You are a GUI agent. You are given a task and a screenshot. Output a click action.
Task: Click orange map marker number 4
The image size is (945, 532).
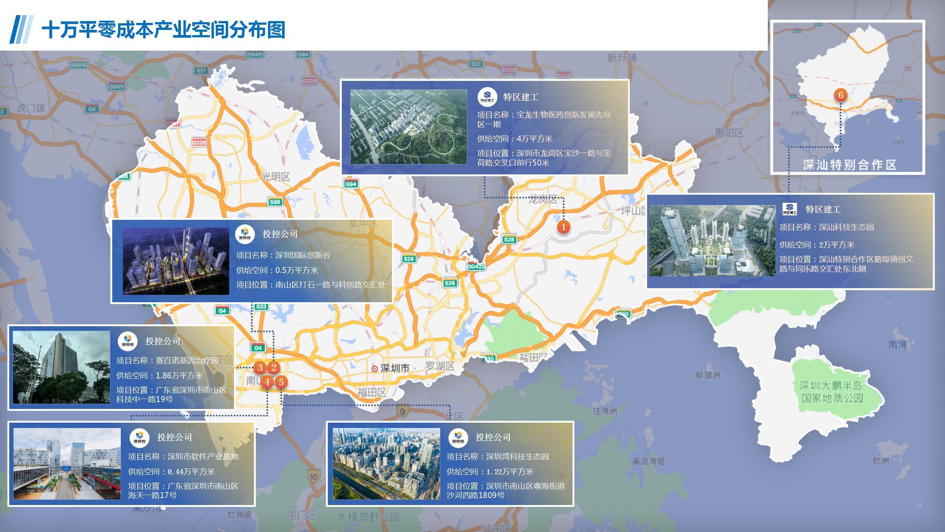click(267, 382)
